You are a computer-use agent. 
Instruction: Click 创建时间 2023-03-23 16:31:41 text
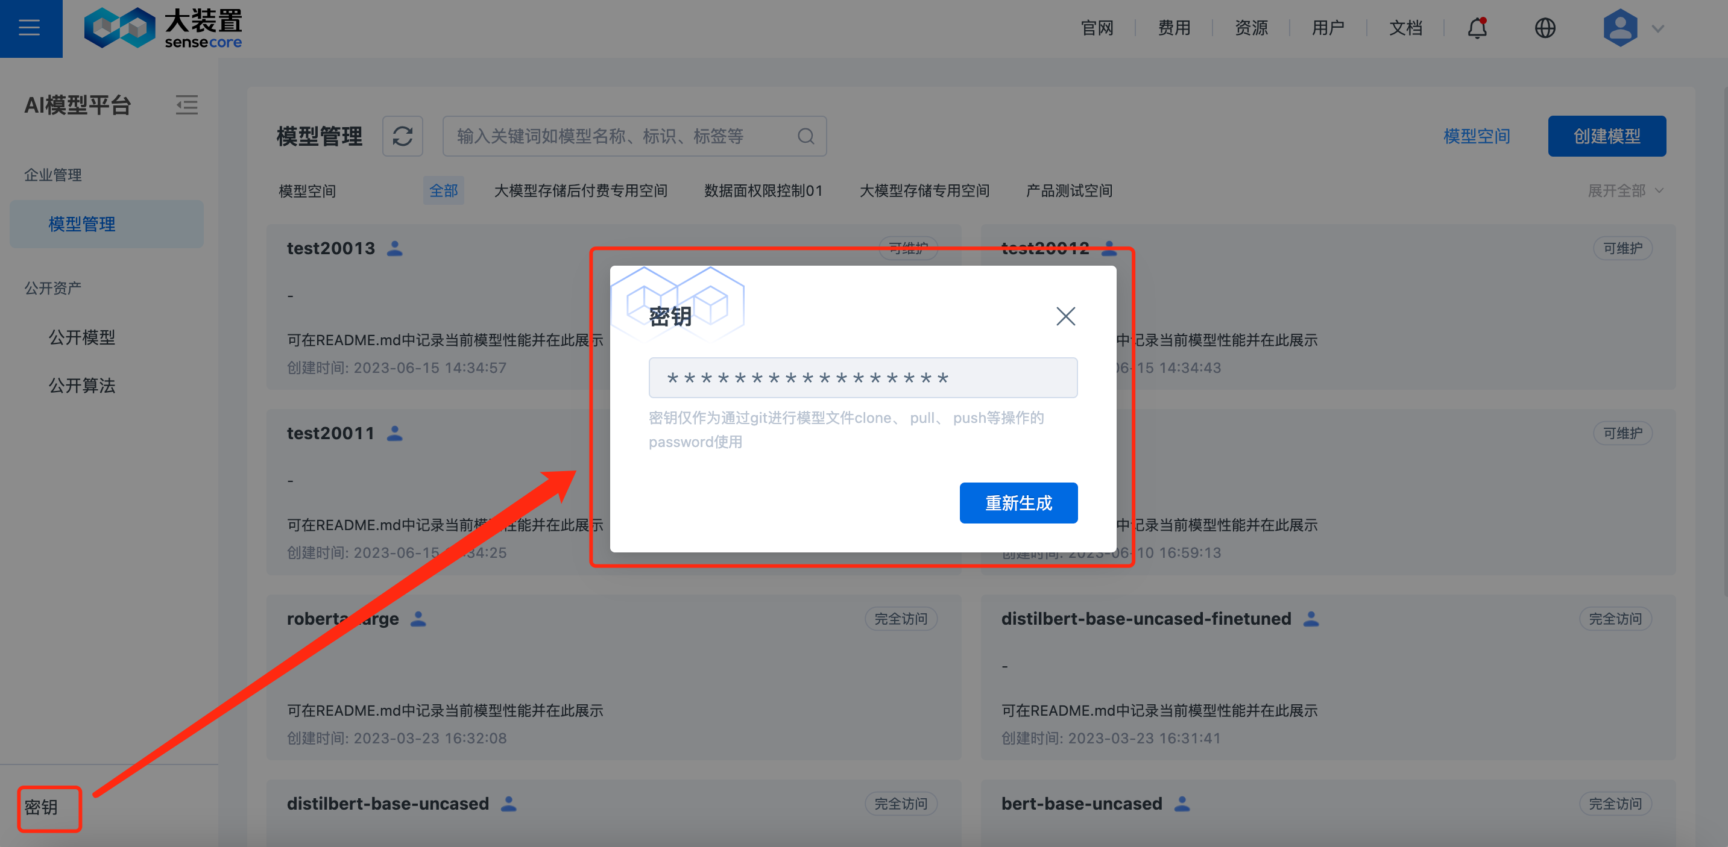click(1111, 738)
